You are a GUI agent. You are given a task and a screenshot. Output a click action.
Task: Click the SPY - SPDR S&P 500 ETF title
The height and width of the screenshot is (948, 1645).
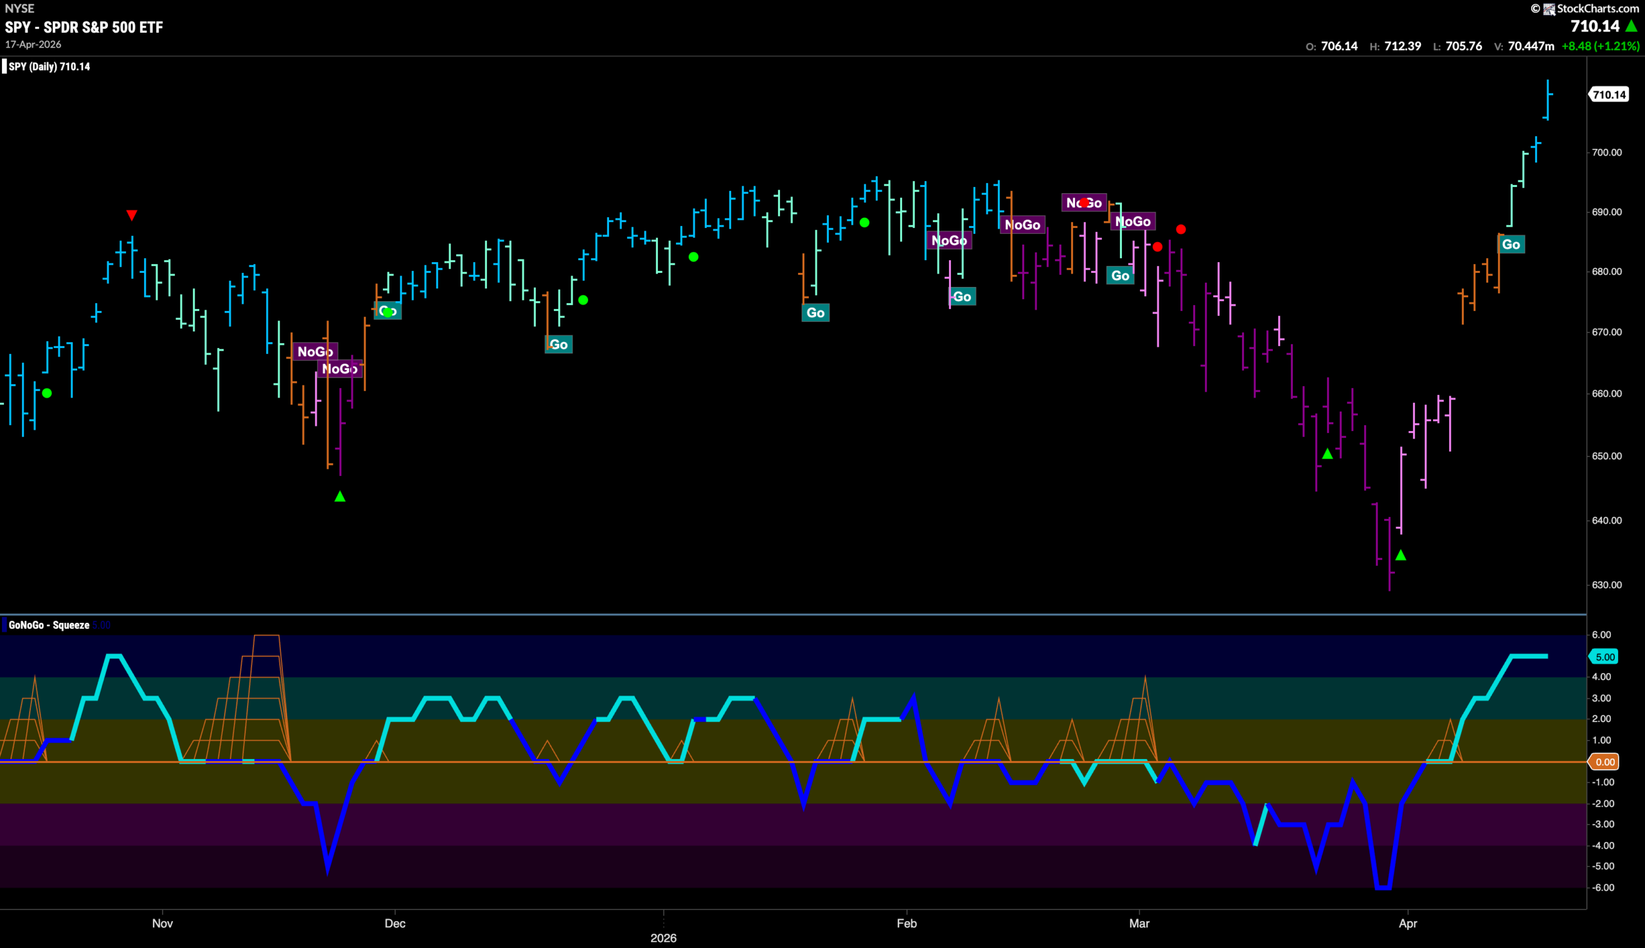(84, 27)
